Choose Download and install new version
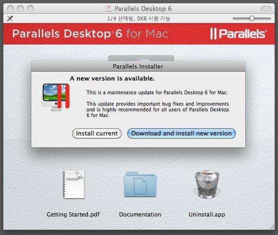The height and width of the screenshot is (235, 278). coord(182,133)
